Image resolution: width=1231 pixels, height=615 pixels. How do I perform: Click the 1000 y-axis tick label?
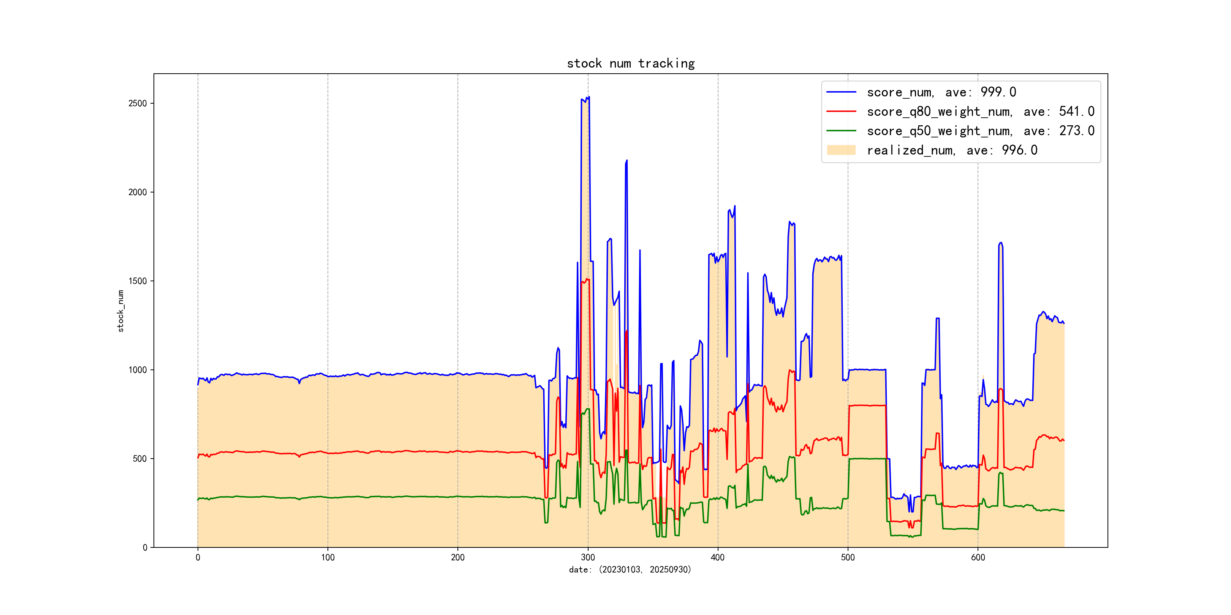click(138, 370)
